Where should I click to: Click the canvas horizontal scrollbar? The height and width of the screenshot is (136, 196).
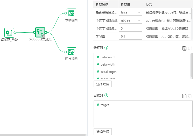(43, 135)
